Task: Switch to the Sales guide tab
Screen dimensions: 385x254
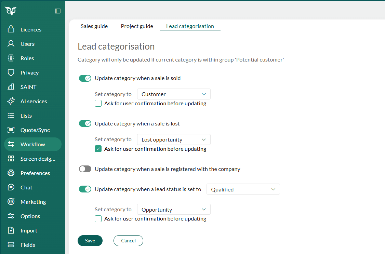Action: click(x=94, y=26)
